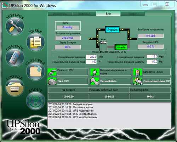This screenshot has width=177, height=142.
Task: Click the CLOSE FILE folder icon
Action: click(36, 71)
